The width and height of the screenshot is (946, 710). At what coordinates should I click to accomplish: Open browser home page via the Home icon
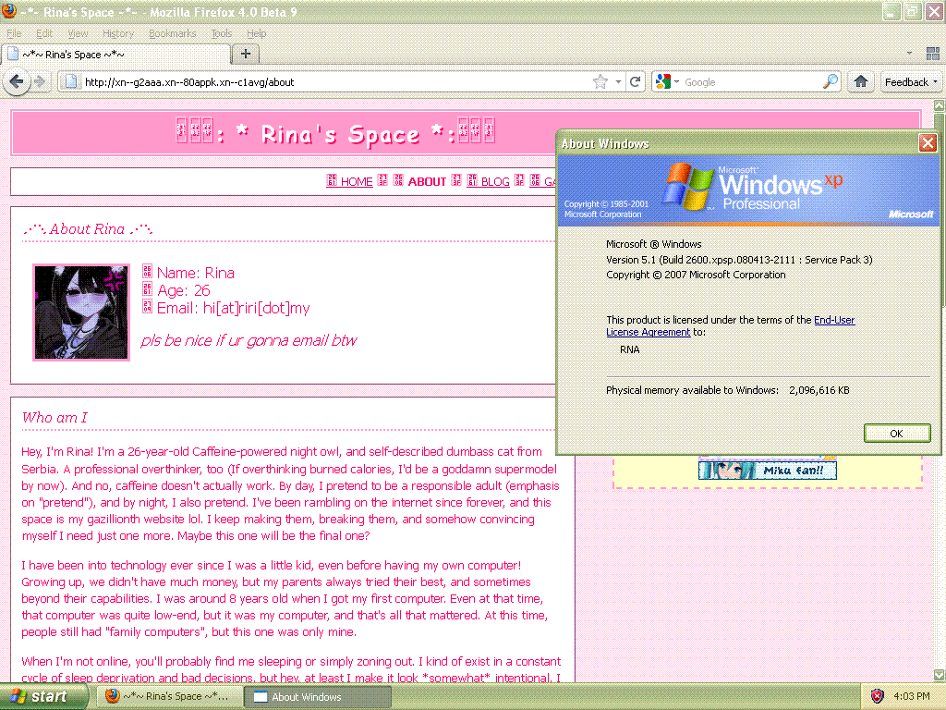(x=860, y=81)
